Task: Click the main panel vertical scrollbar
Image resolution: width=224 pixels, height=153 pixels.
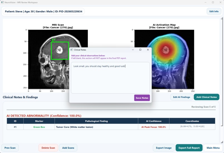Action: coord(222,80)
